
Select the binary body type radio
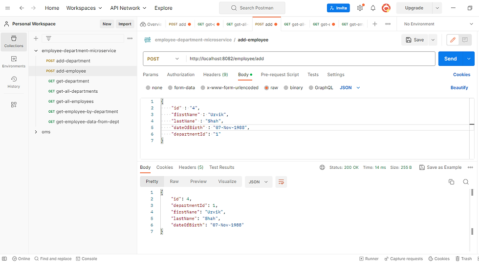tap(286, 88)
